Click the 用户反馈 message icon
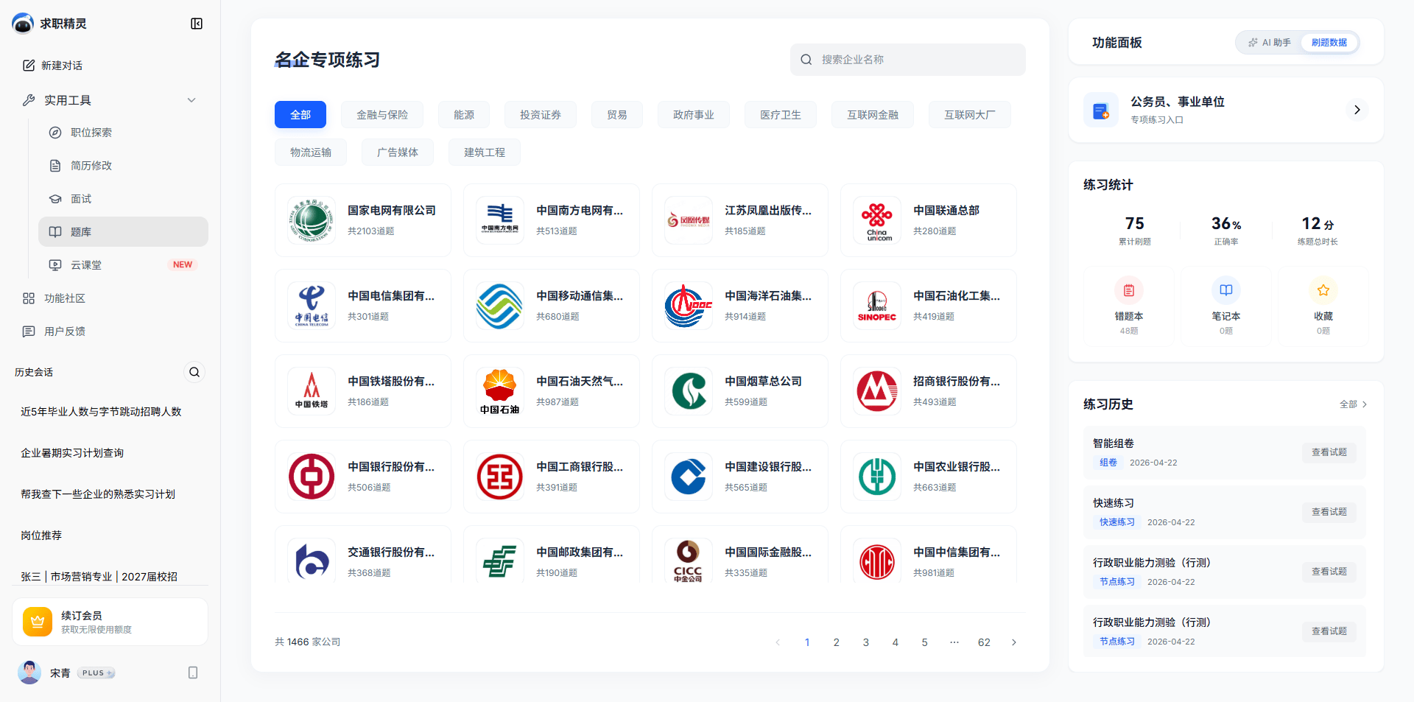Screen dimensions: 1414x702 click(x=29, y=331)
